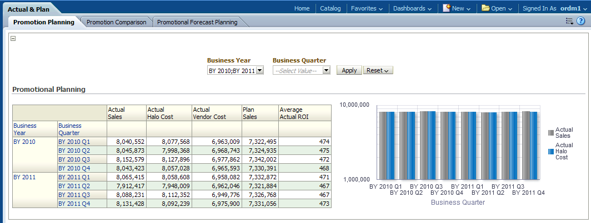Click the Help question mark icon
Screen dimensions: 591x223
pyautogui.click(x=580, y=21)
